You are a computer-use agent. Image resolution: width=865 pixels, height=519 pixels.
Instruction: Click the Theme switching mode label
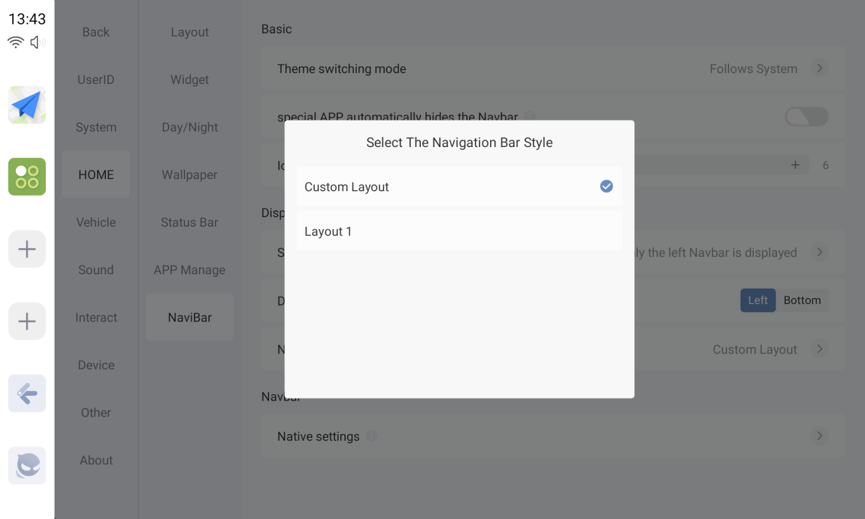342,69
